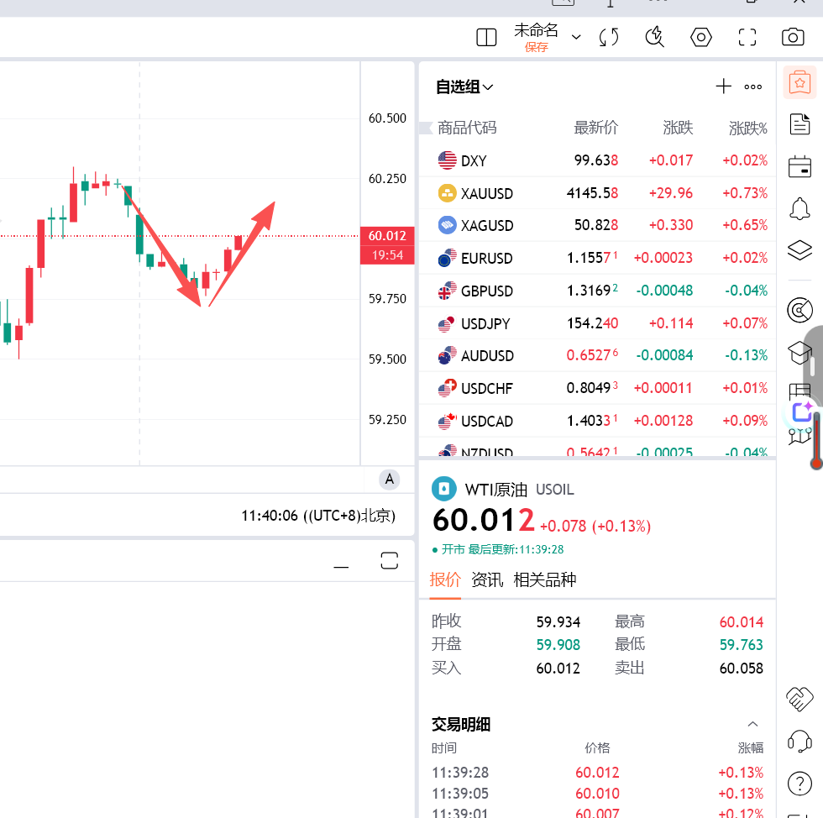Click the layout split-panel icon
This screenshot has height=818, width=823.
486,37
